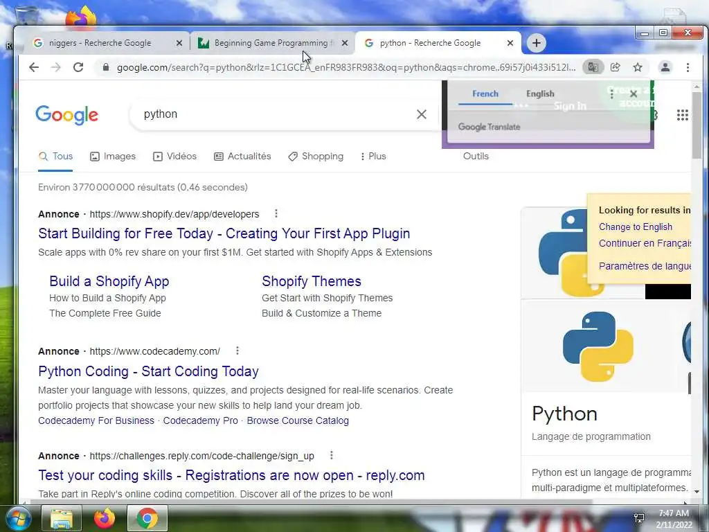The height and width of the screenshot is (532, 709).
Task: Open Browse Course Catalog link
Action: point(298,420)
